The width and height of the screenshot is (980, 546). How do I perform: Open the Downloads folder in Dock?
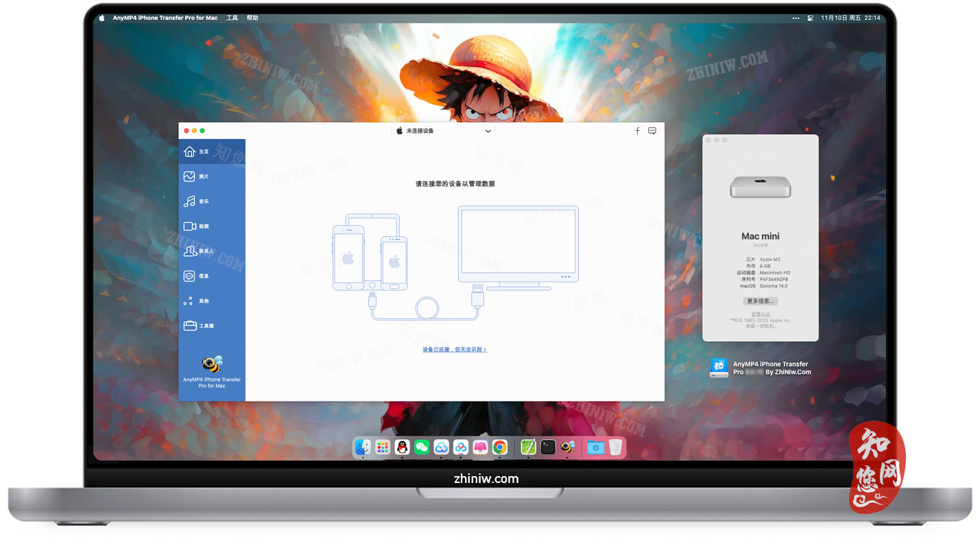595,447
